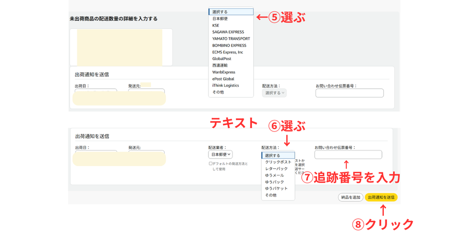The image size is (468, 237).
Task: Focus the lower お問い合わせ伝票番号 tracking field
Action: 348,155
